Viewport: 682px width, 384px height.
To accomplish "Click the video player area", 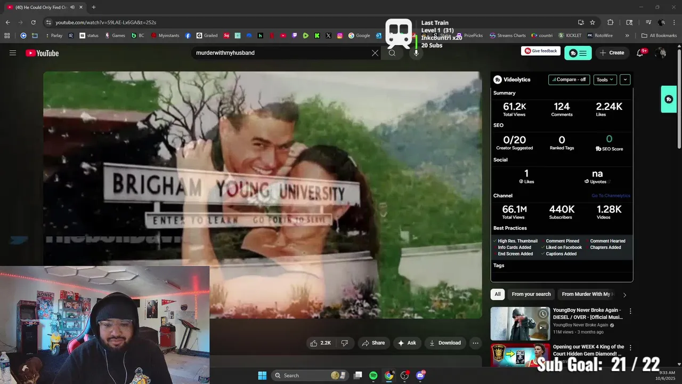I will click(263, 195).
